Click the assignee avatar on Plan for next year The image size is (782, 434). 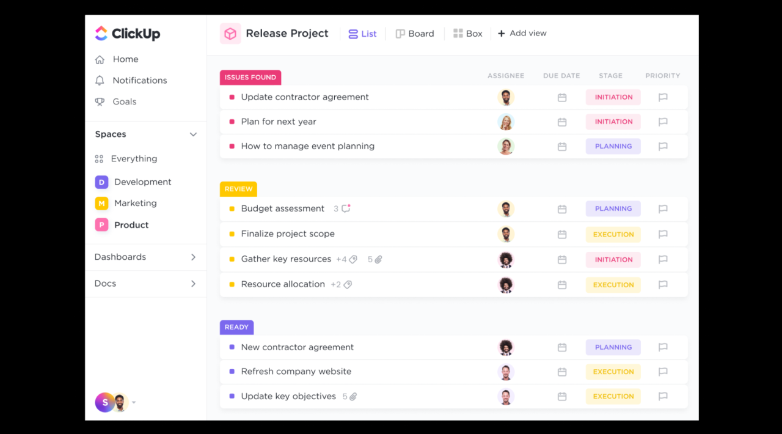click(x=506, y=122)
